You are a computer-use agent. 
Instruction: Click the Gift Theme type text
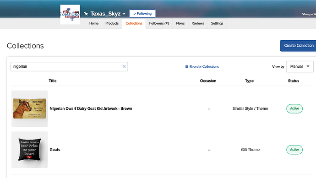click(251, 150)
